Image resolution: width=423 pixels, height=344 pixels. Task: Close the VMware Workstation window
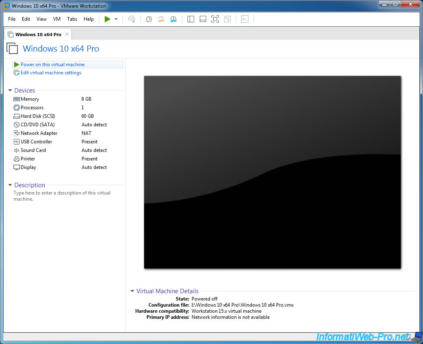[410, 4]
